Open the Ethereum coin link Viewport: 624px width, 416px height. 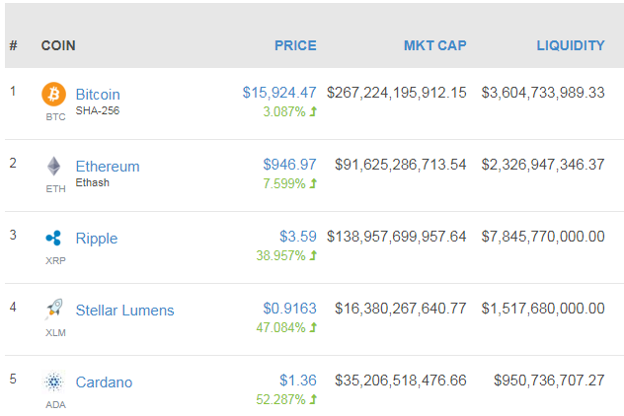click(x=108, y=167)
